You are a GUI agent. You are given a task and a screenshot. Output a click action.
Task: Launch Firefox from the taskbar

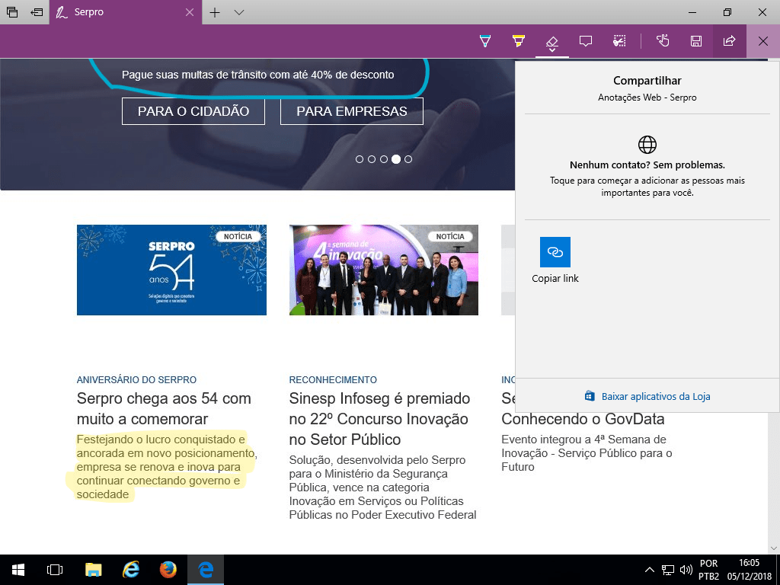tap(168, 570)
